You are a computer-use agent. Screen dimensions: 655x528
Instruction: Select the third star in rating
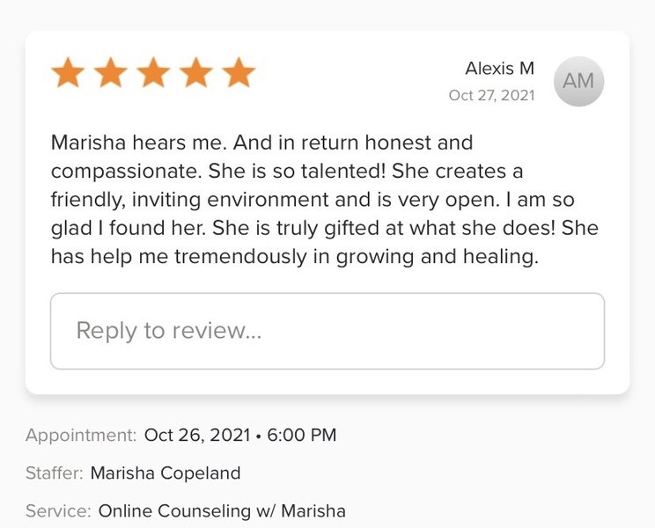tap(153, 73)
